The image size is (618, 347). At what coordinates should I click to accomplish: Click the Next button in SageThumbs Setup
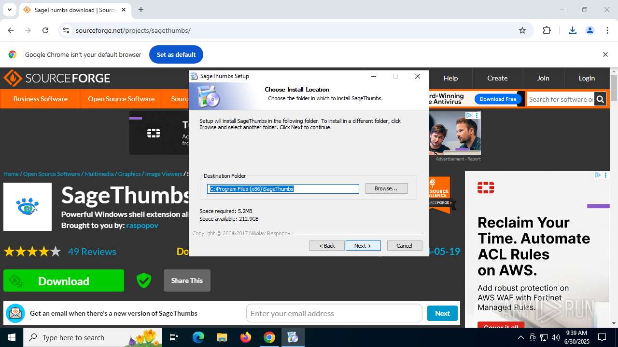pyautogui.click(x=363, y=246)
